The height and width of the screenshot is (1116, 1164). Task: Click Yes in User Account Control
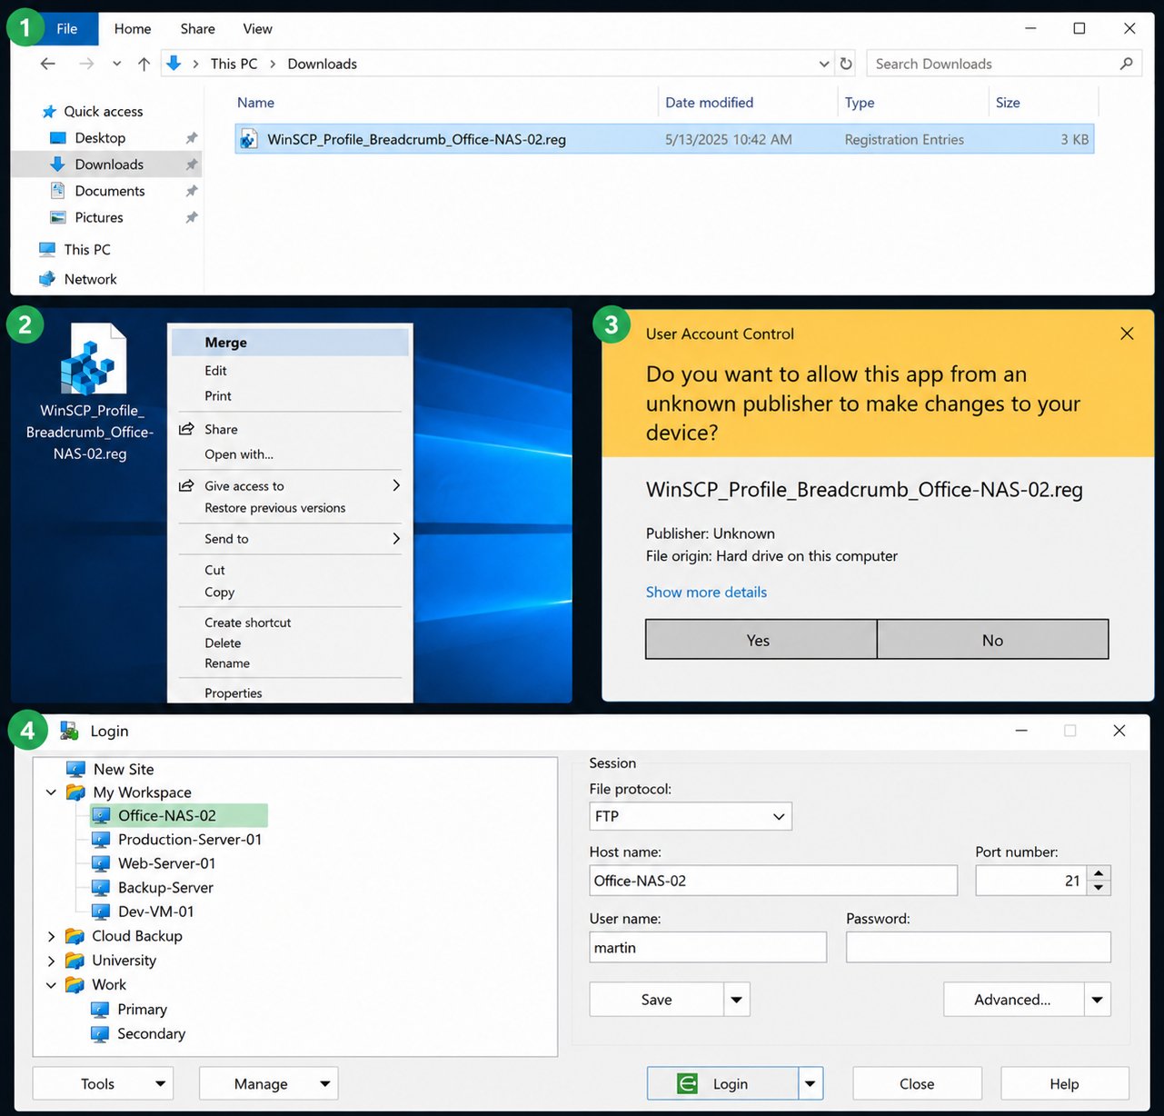point(761,640)
